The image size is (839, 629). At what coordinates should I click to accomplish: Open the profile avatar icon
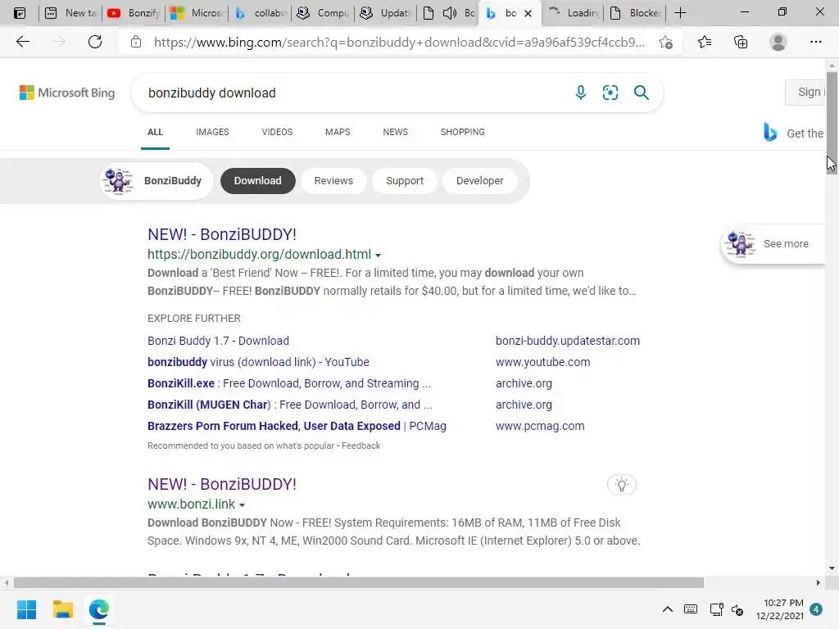(778, 42)
